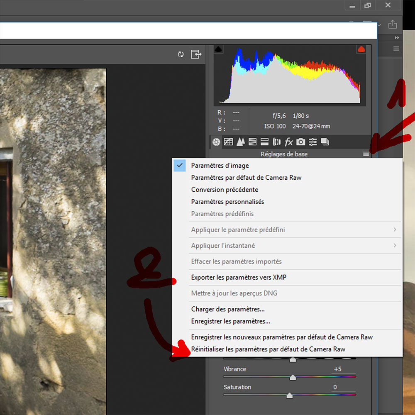The image size is (415, 415).
Task: Click the Saturation slider handle
Action: [x=290, y=395]
